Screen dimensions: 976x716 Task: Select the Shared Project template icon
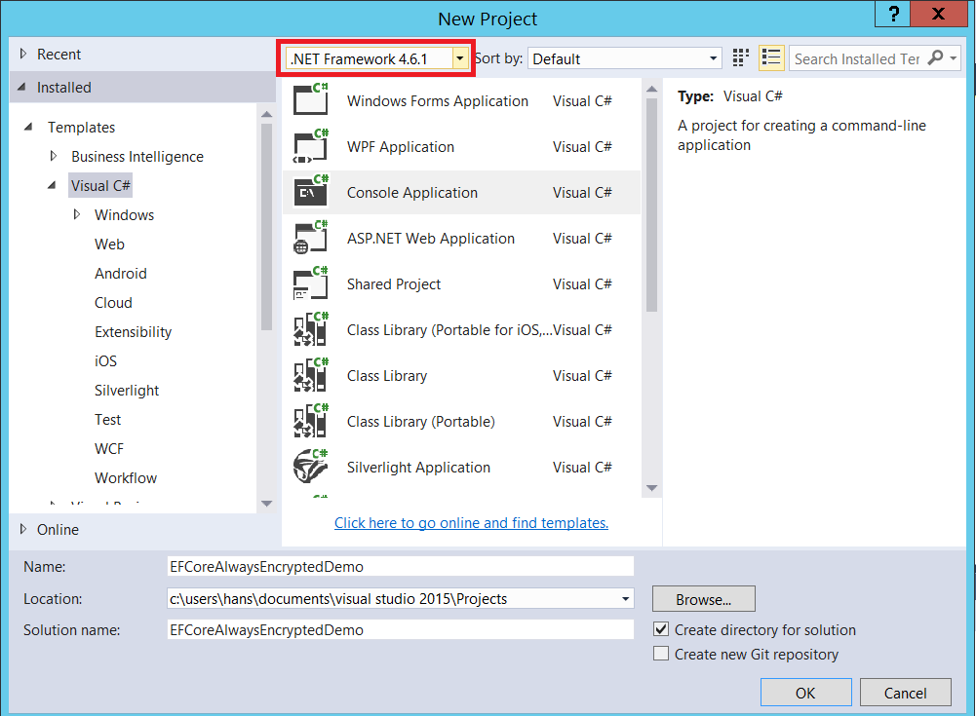point(311,284)
